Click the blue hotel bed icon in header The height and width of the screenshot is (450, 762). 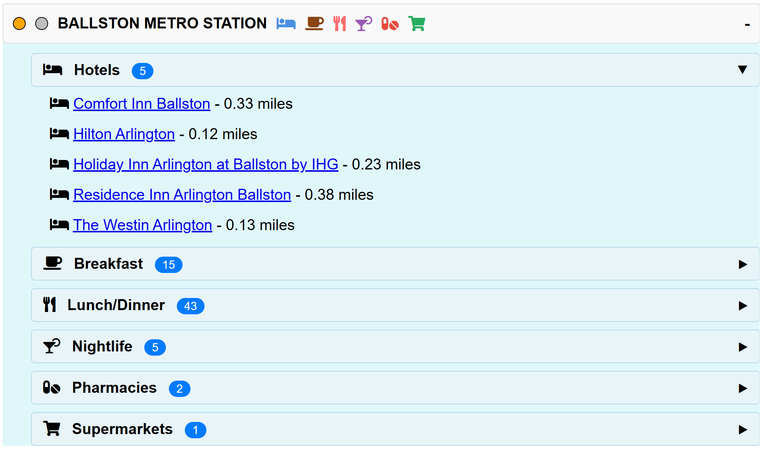[x=287, y=23]
